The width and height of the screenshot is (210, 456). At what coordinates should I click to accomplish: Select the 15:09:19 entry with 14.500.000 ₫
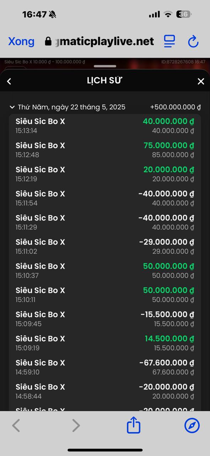[105, 343]
